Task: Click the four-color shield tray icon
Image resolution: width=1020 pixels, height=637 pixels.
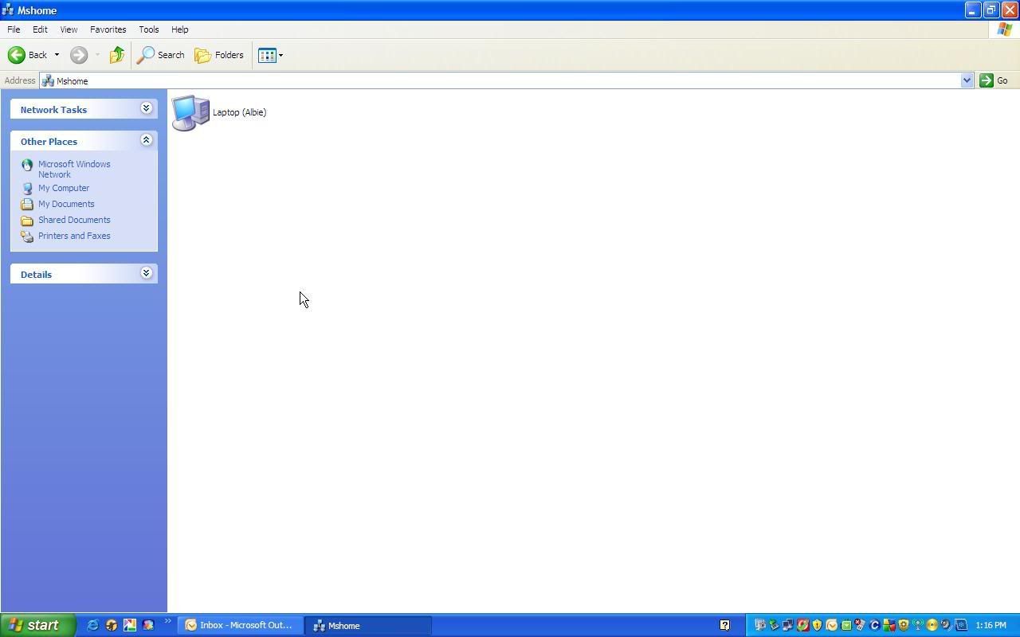Action: tap(889, 625)
